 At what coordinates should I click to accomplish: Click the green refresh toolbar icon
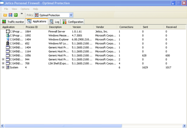(16, 15)
